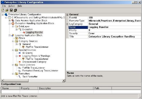Select the Text Formatter tree item
Screen dimensions: 142x99
(30, 77)
